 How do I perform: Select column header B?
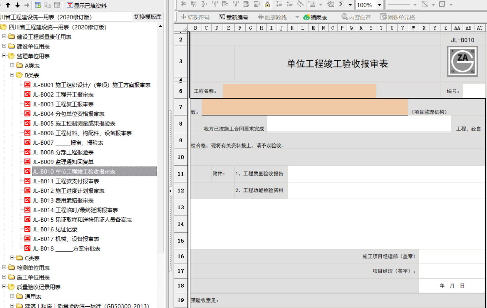click(x=195, y=28)
